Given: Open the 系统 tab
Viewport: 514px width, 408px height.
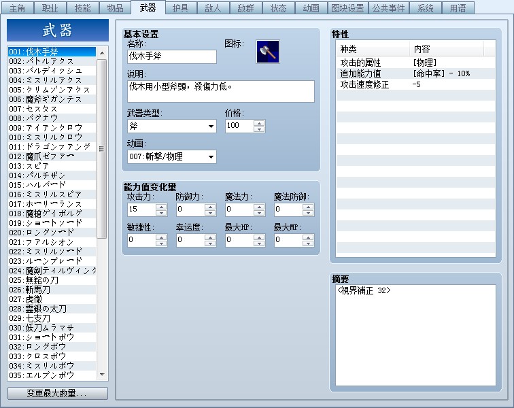Looking at the screenshot, I should [x=425, y=8].
